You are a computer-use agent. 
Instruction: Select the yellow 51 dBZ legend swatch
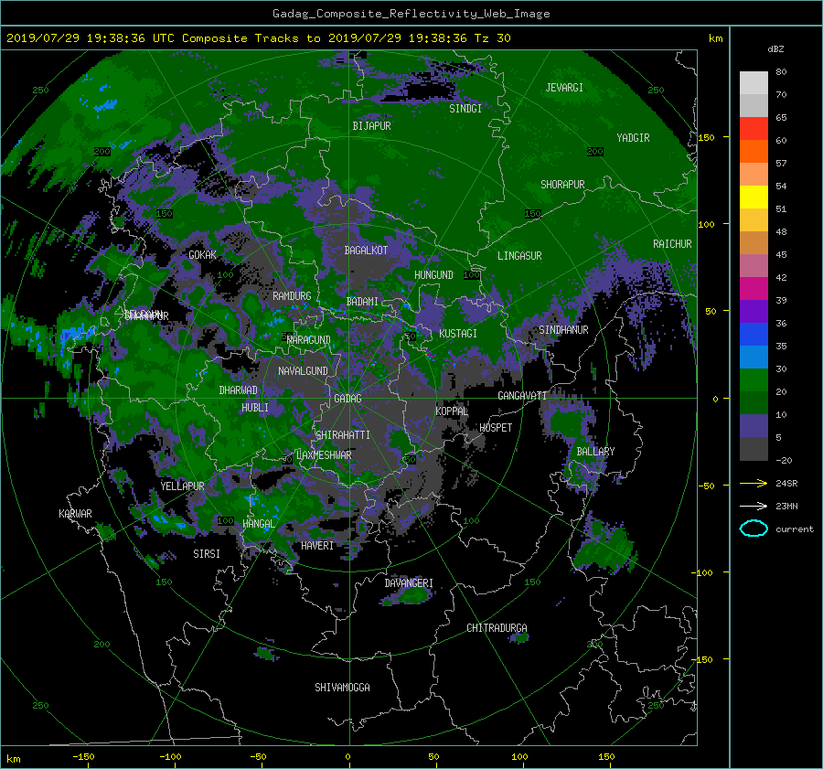pyautogui.click(x=754, y=198)
